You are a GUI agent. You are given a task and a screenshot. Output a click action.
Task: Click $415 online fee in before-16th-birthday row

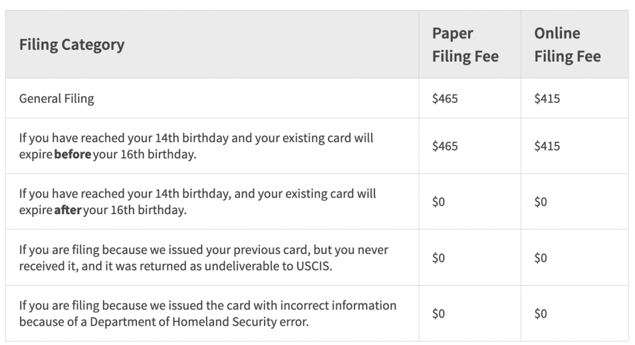(x=547, y=146)
